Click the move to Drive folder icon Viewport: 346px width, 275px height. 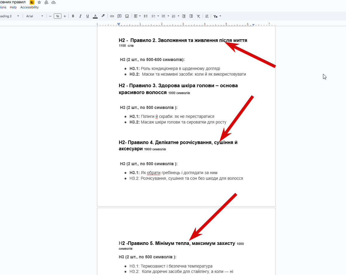(46, 2)
